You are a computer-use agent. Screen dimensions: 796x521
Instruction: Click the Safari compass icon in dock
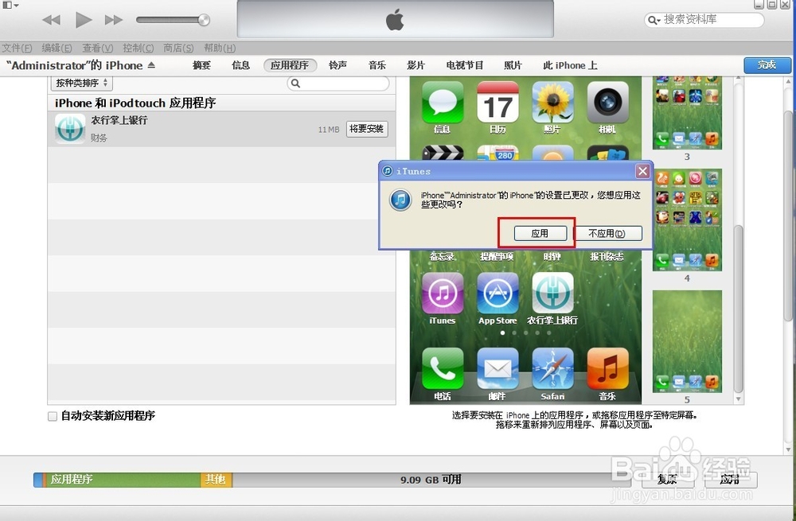[x=552, y=369]
